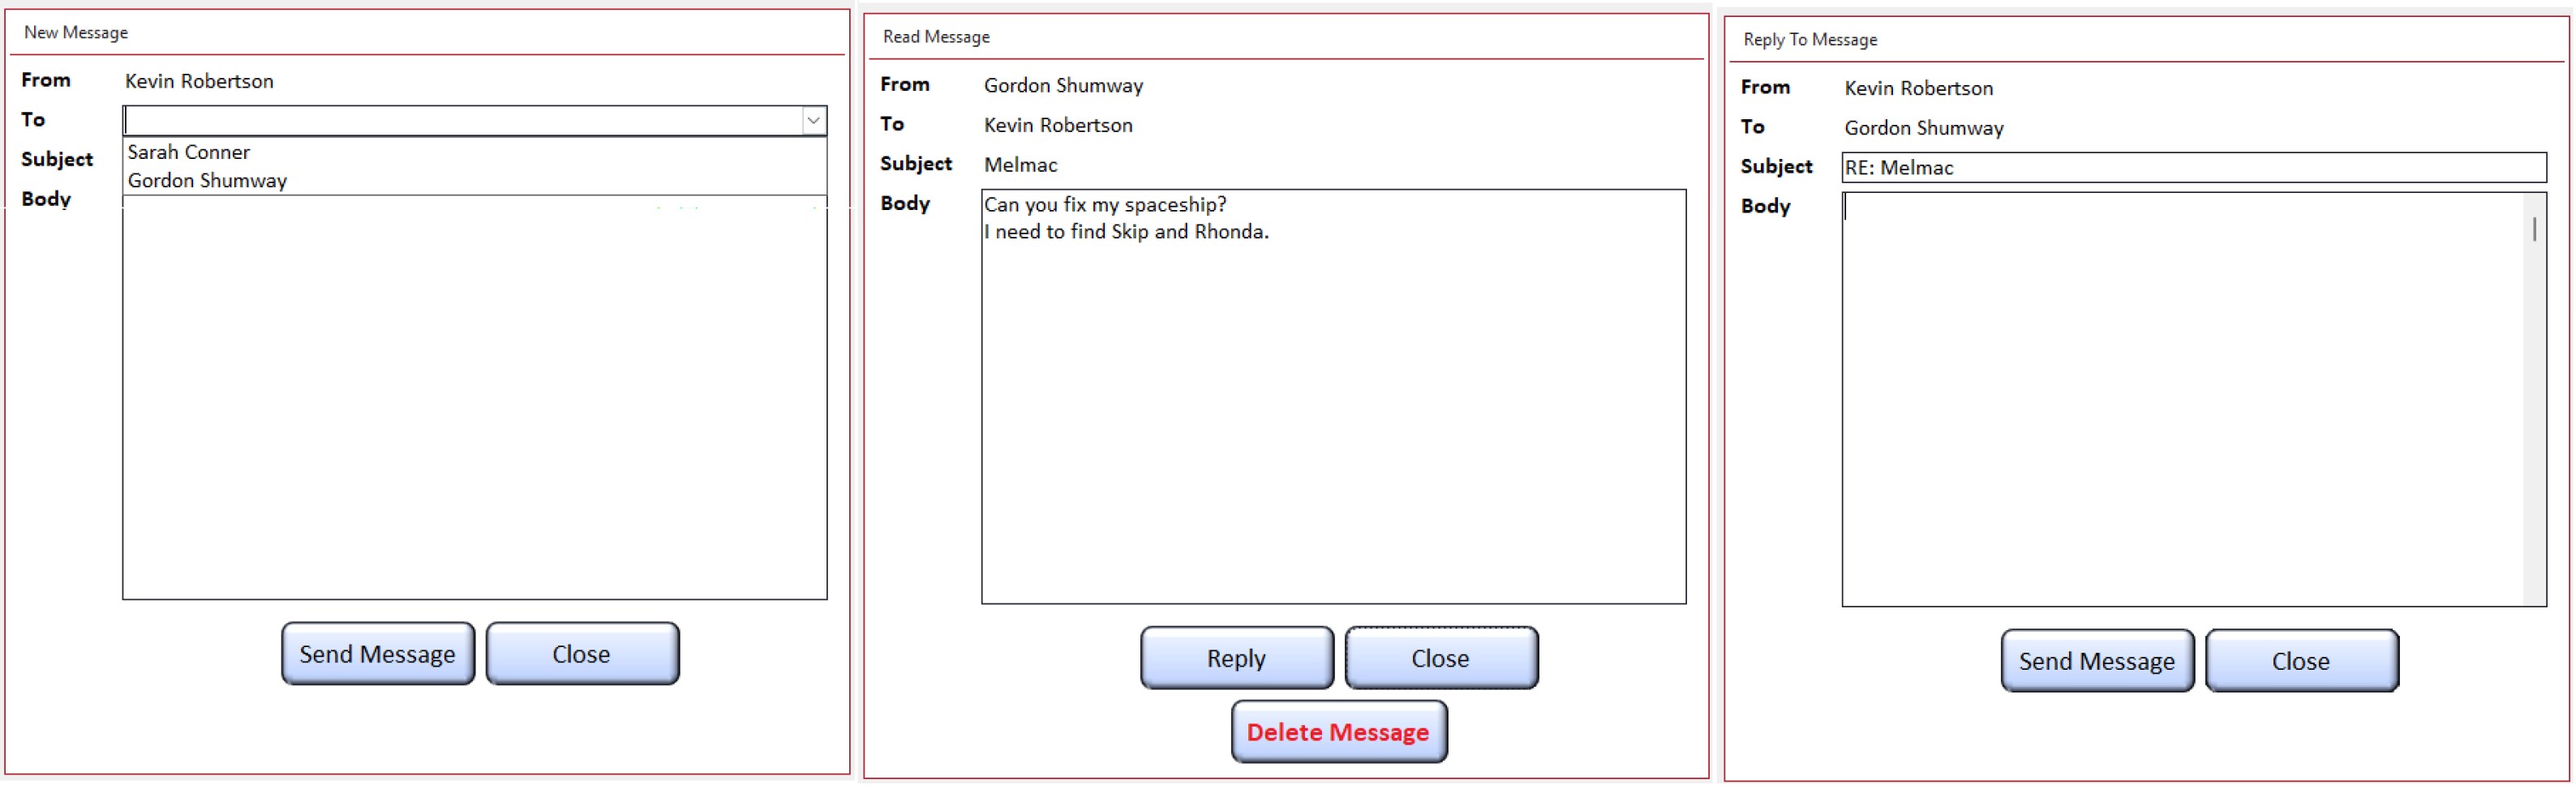Close the Reply To Message form
Image resolution: width=2576 pixels, height=789 pixels.
(2300, 661)
